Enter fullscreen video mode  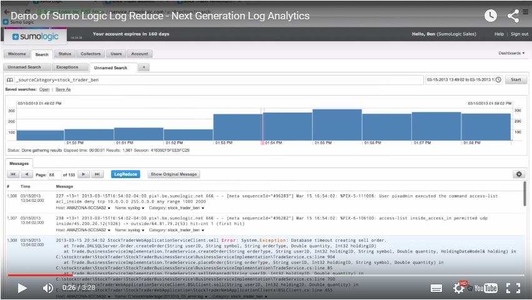point(513,288)
